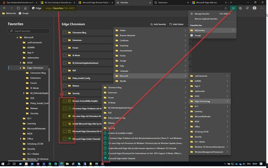
Task: Expand the EDGE folder in tree
Action: (x=21, y=63)
